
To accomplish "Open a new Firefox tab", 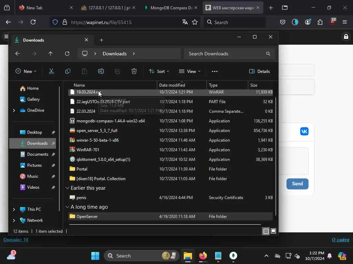I will [x=271, y=8].
